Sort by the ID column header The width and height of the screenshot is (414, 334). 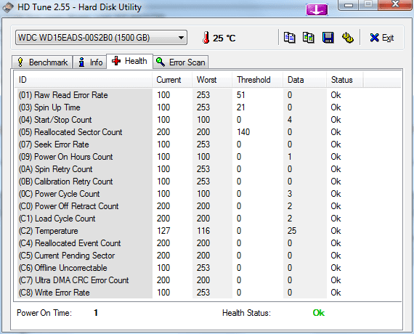click(84, 80)
